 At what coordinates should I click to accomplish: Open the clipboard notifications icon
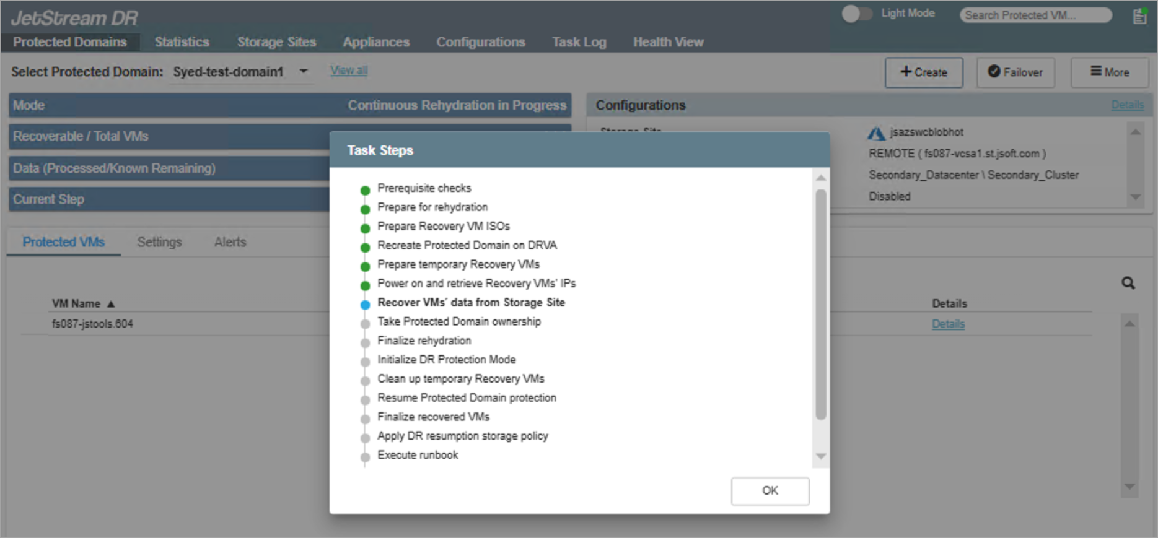click(x=1139, y=16)
